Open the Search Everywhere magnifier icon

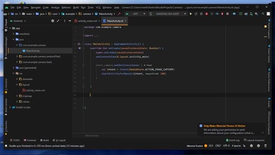[263, 14]
